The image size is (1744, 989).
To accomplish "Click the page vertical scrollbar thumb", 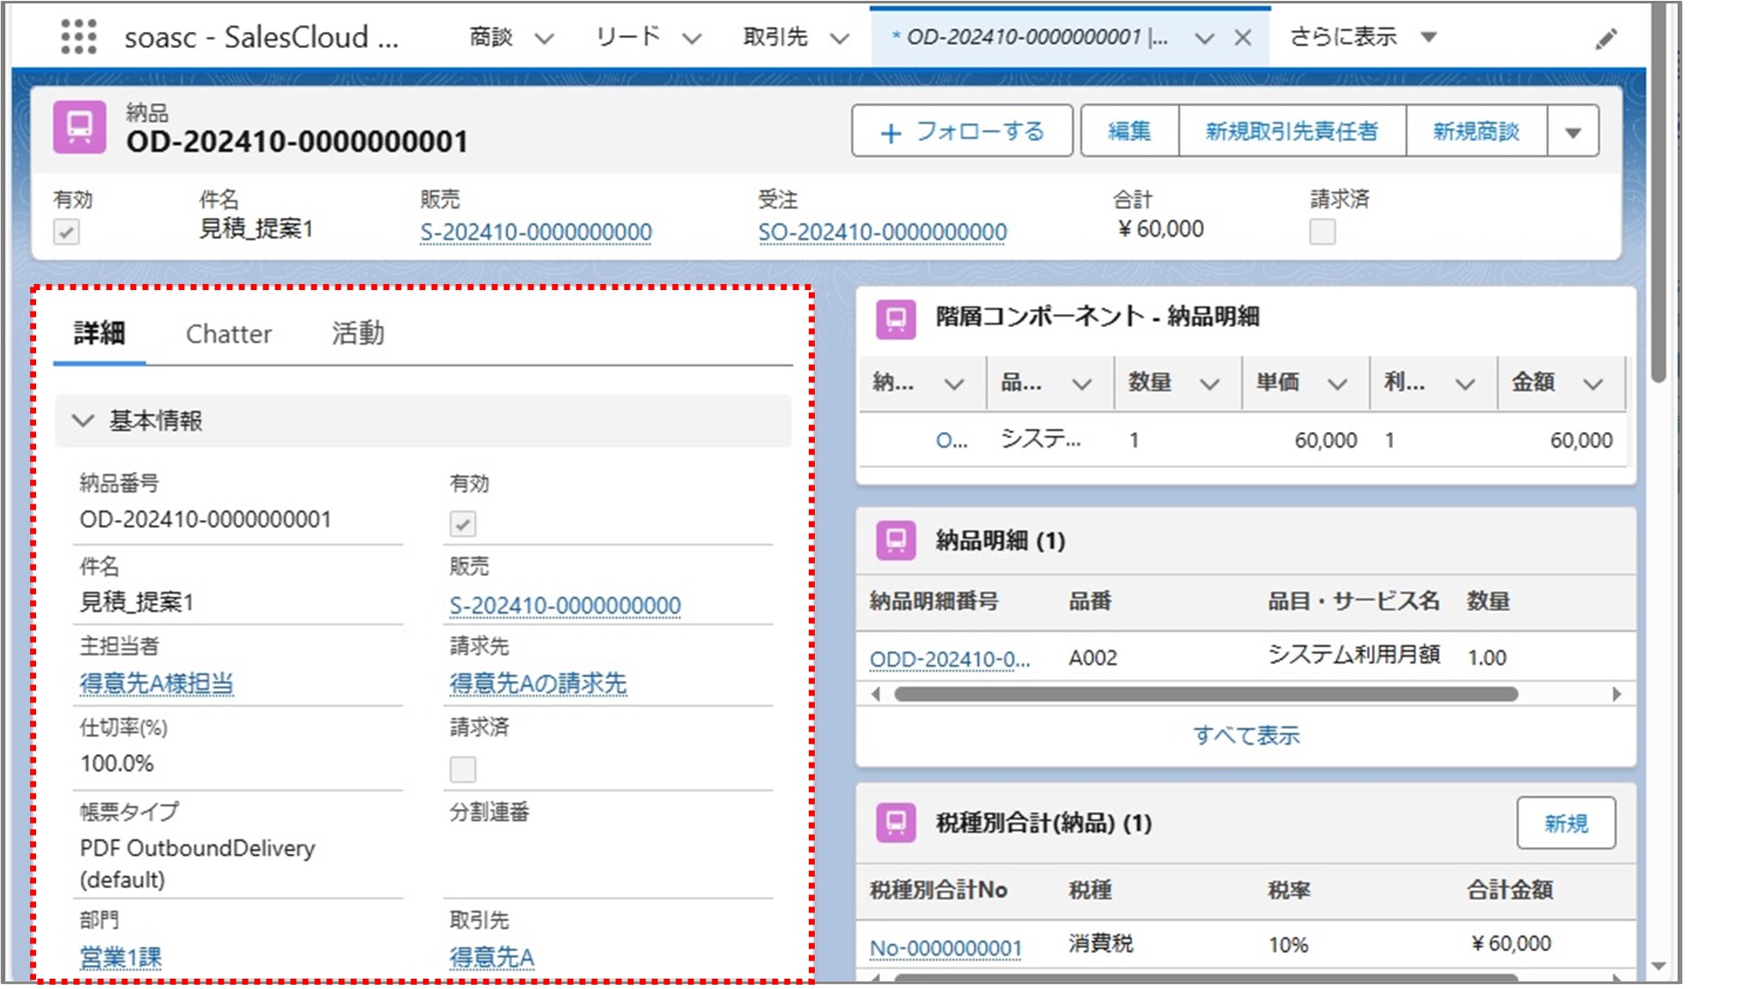I will pyautogui.click(x=1660, y=194).
